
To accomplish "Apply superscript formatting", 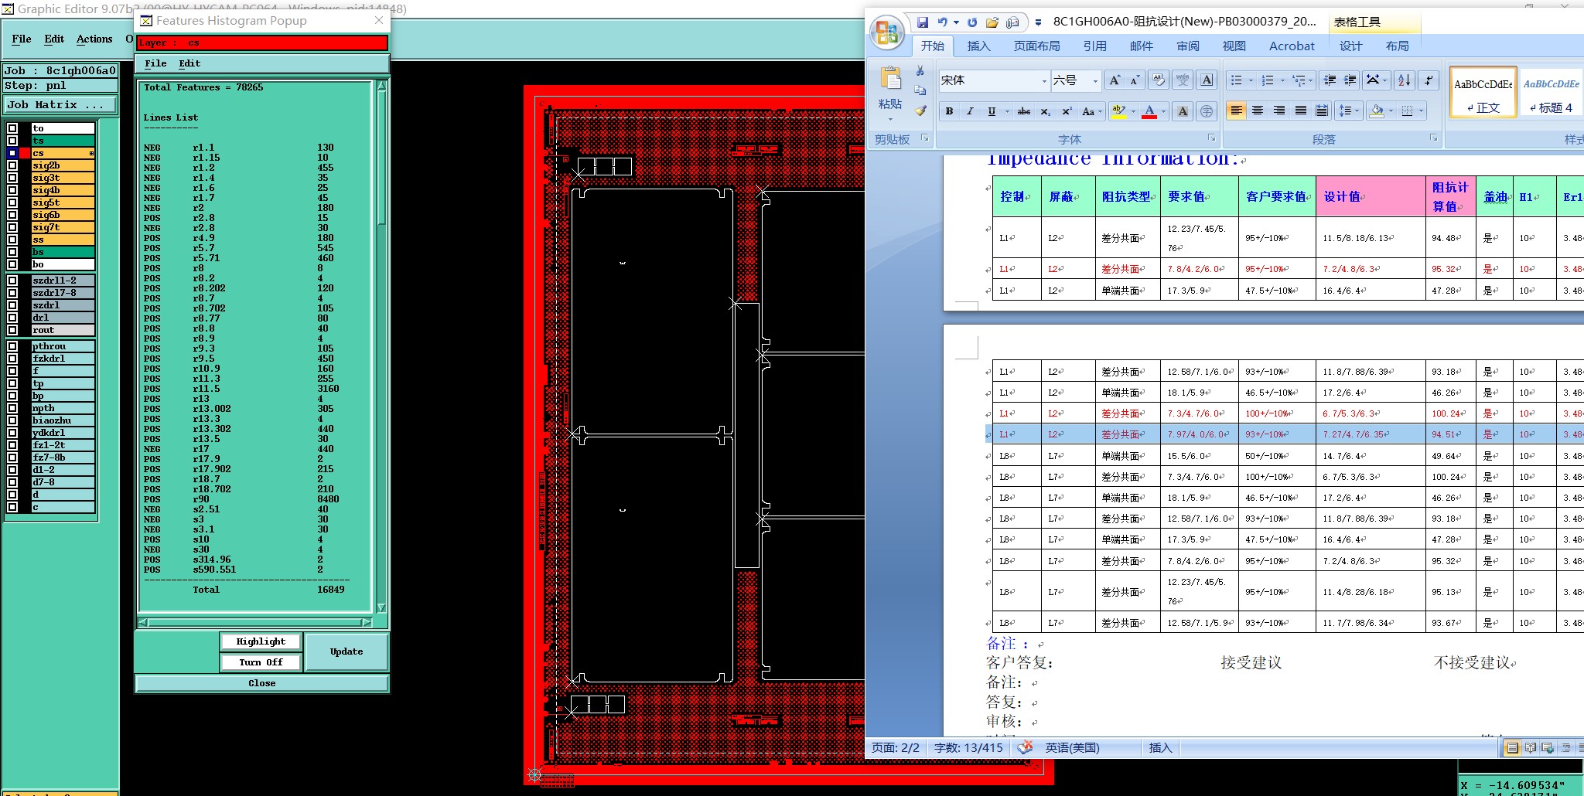I will click(x=1067, y=111).
